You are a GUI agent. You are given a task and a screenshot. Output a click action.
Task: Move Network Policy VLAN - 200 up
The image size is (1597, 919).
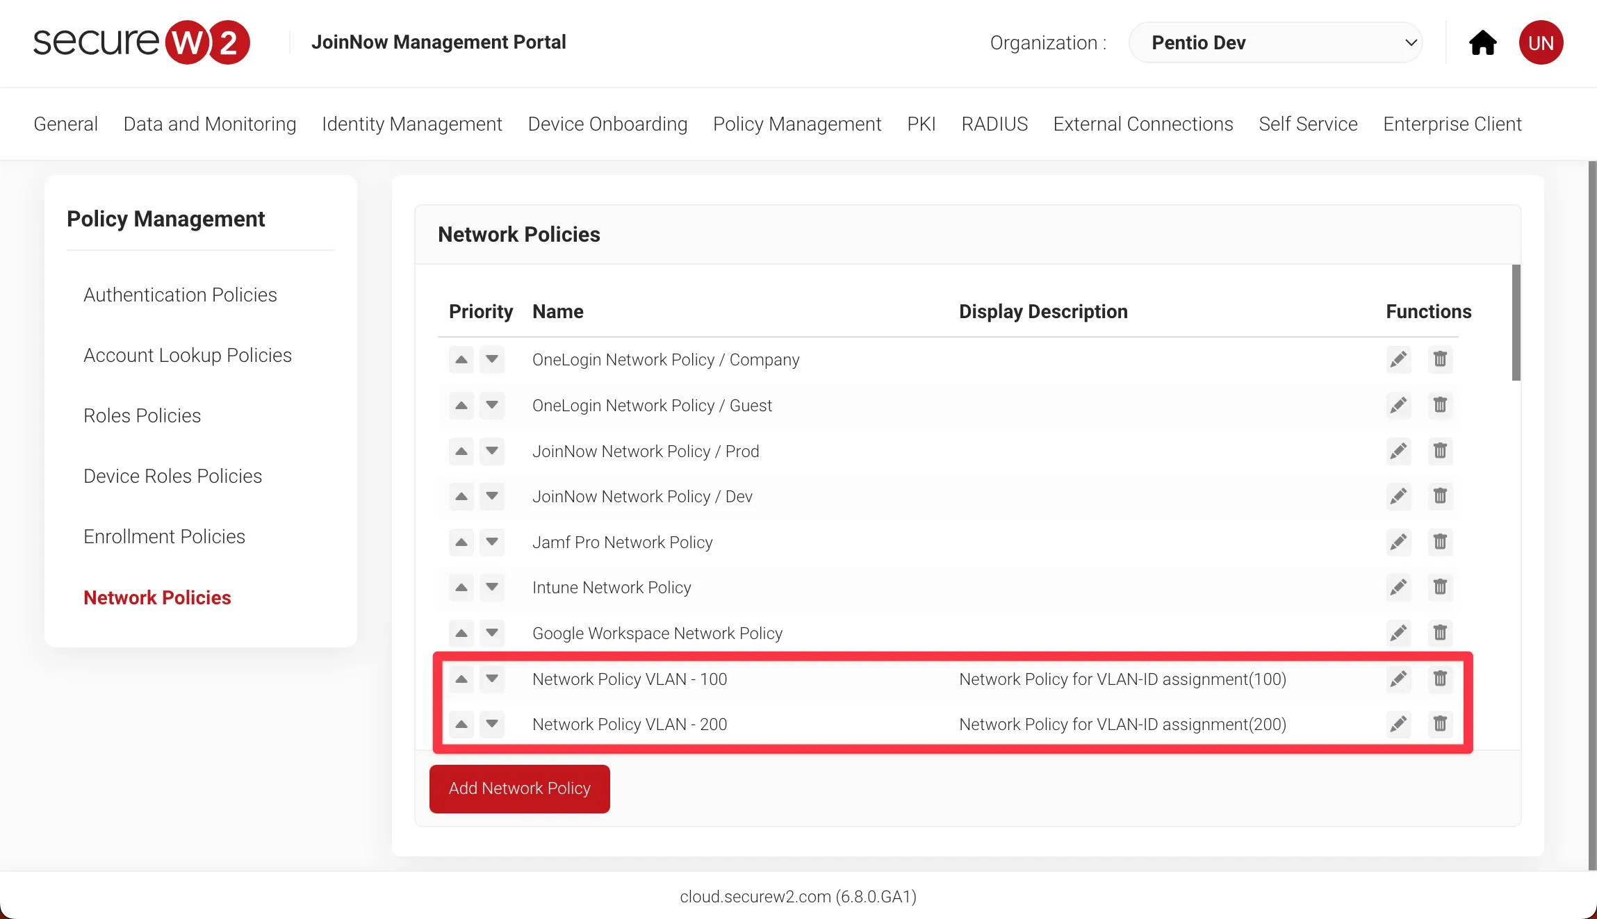click(x=461, y=725)
